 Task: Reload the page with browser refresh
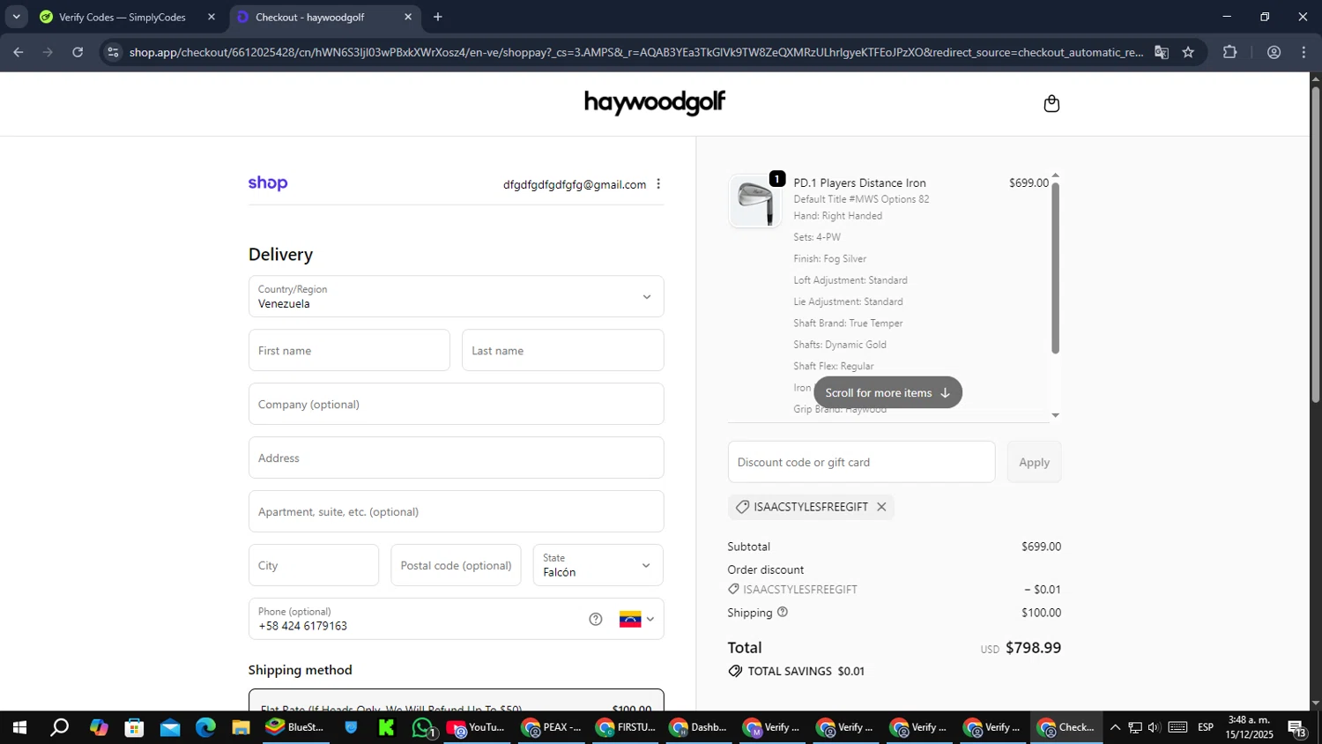pyautogui.click(x=78, y=52)
